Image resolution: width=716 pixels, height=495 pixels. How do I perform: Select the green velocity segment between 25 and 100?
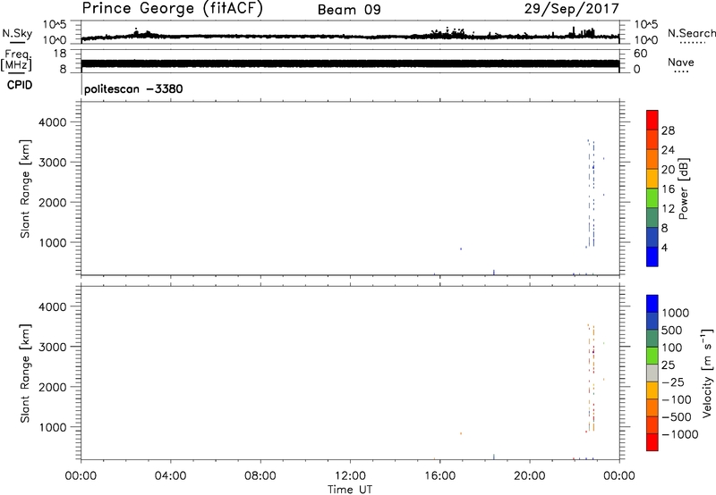click(652, 356)
